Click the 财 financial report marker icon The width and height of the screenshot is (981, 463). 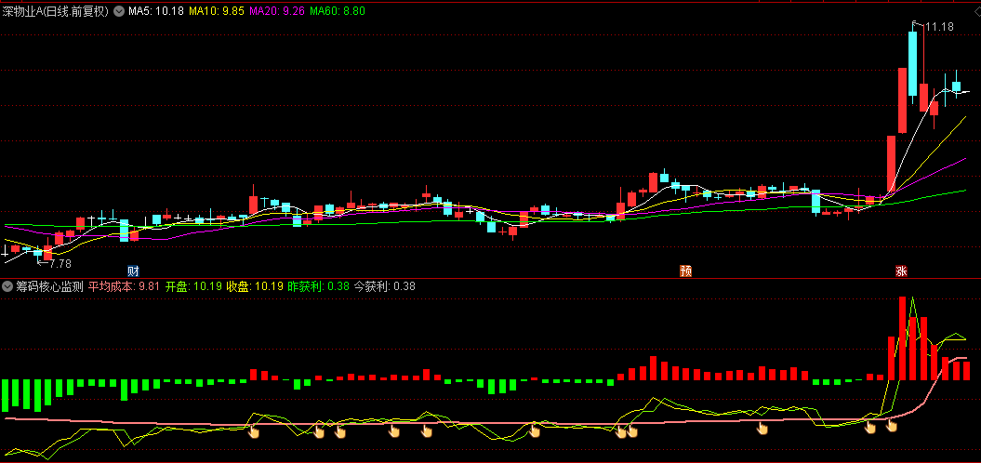pyautogui.click(x=133, y=271)
